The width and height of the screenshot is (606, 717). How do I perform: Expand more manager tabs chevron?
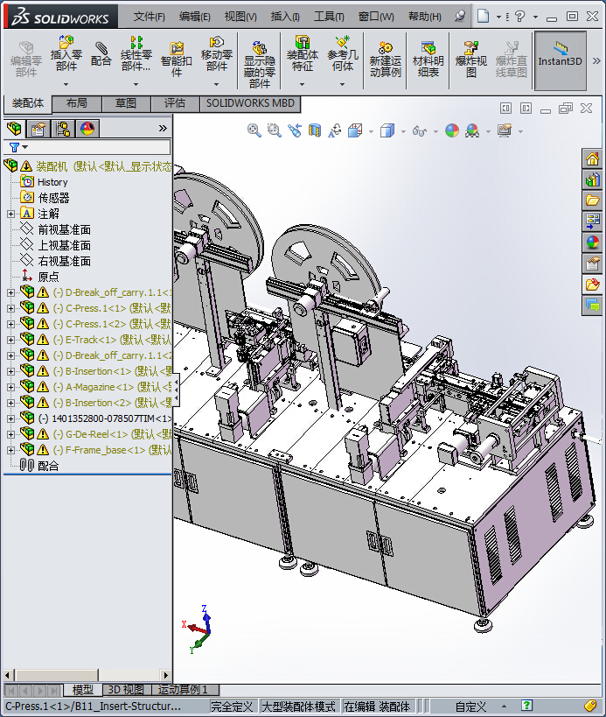pos(163,129)
